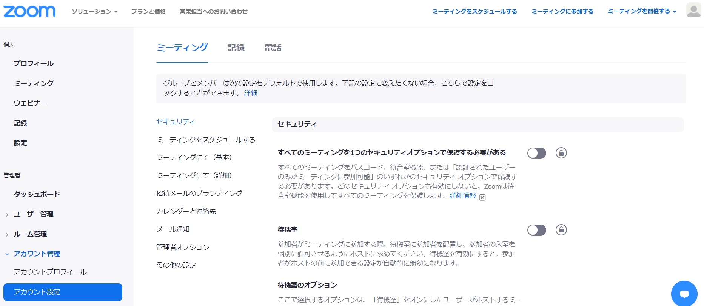The image size is (704, 306).
Task: Jump to 招待メールのブランディング section
Action: pos(199,193)
